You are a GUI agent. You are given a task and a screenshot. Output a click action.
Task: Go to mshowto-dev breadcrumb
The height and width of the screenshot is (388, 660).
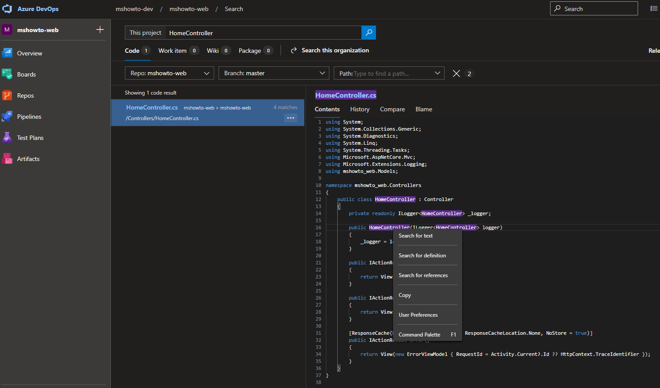click(x=135, y=9)
